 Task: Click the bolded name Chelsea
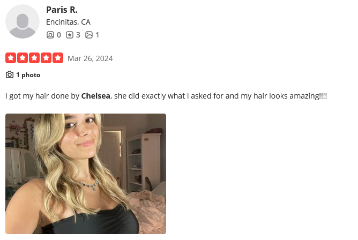(96, 96)
